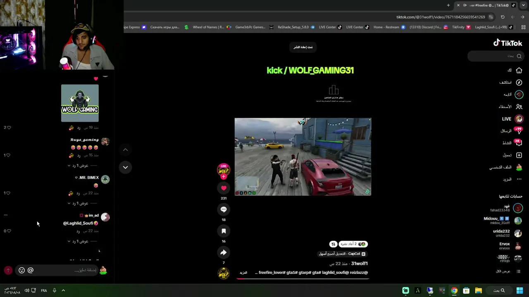Open the #gta5 hashtag

click(x=291, y=273)
